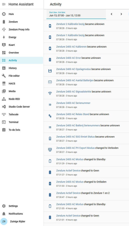Go to next date range arrow
Image resolution: width=129 pixels, height=226 pixels.
121,14
